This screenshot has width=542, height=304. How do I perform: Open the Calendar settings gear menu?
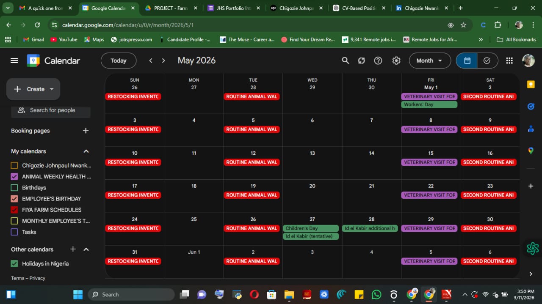396,60
